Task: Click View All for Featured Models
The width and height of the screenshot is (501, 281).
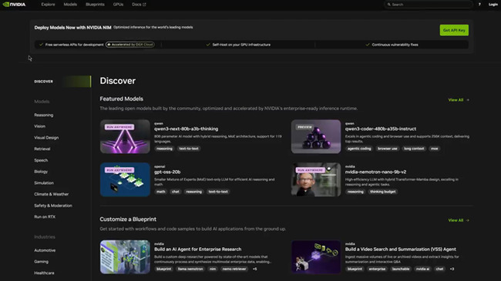Action: [459, 100]
